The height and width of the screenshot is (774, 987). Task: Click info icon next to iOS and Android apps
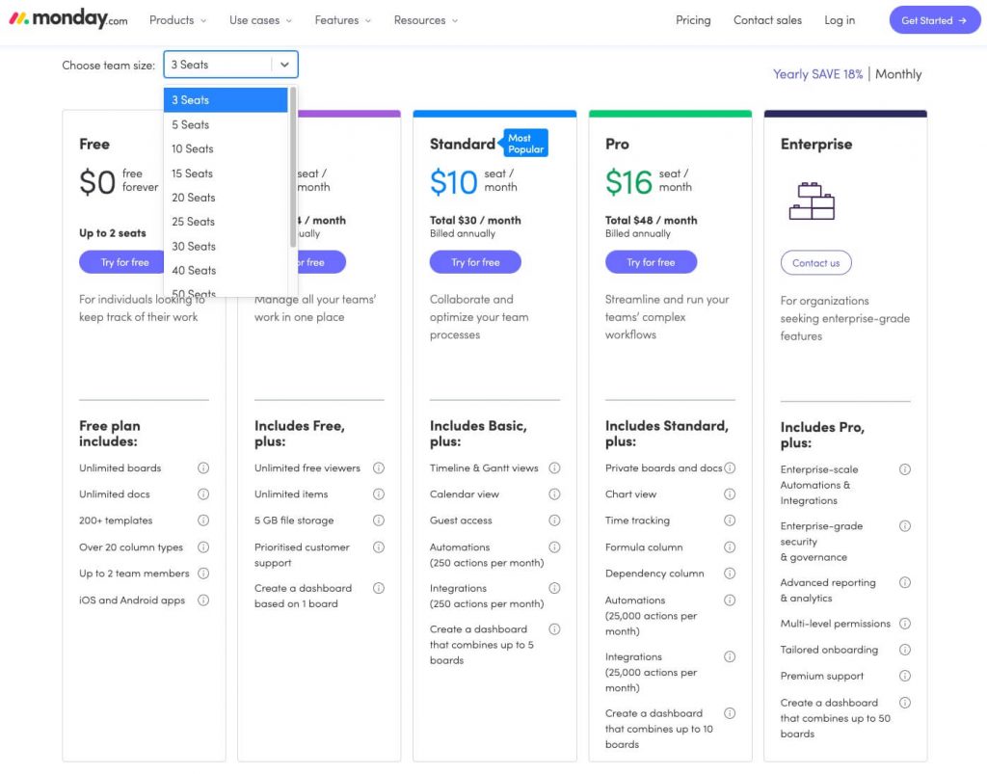tap(203, 600)
